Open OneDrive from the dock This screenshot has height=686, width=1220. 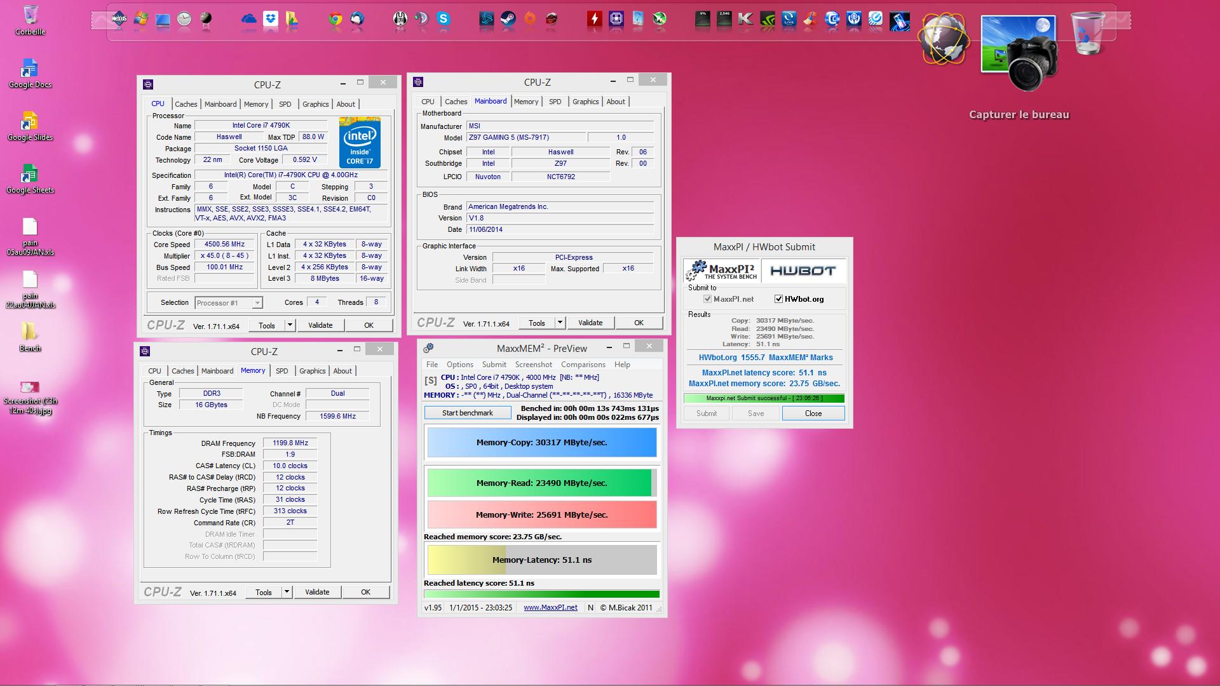pyautogui.click(x=249, y=19)
